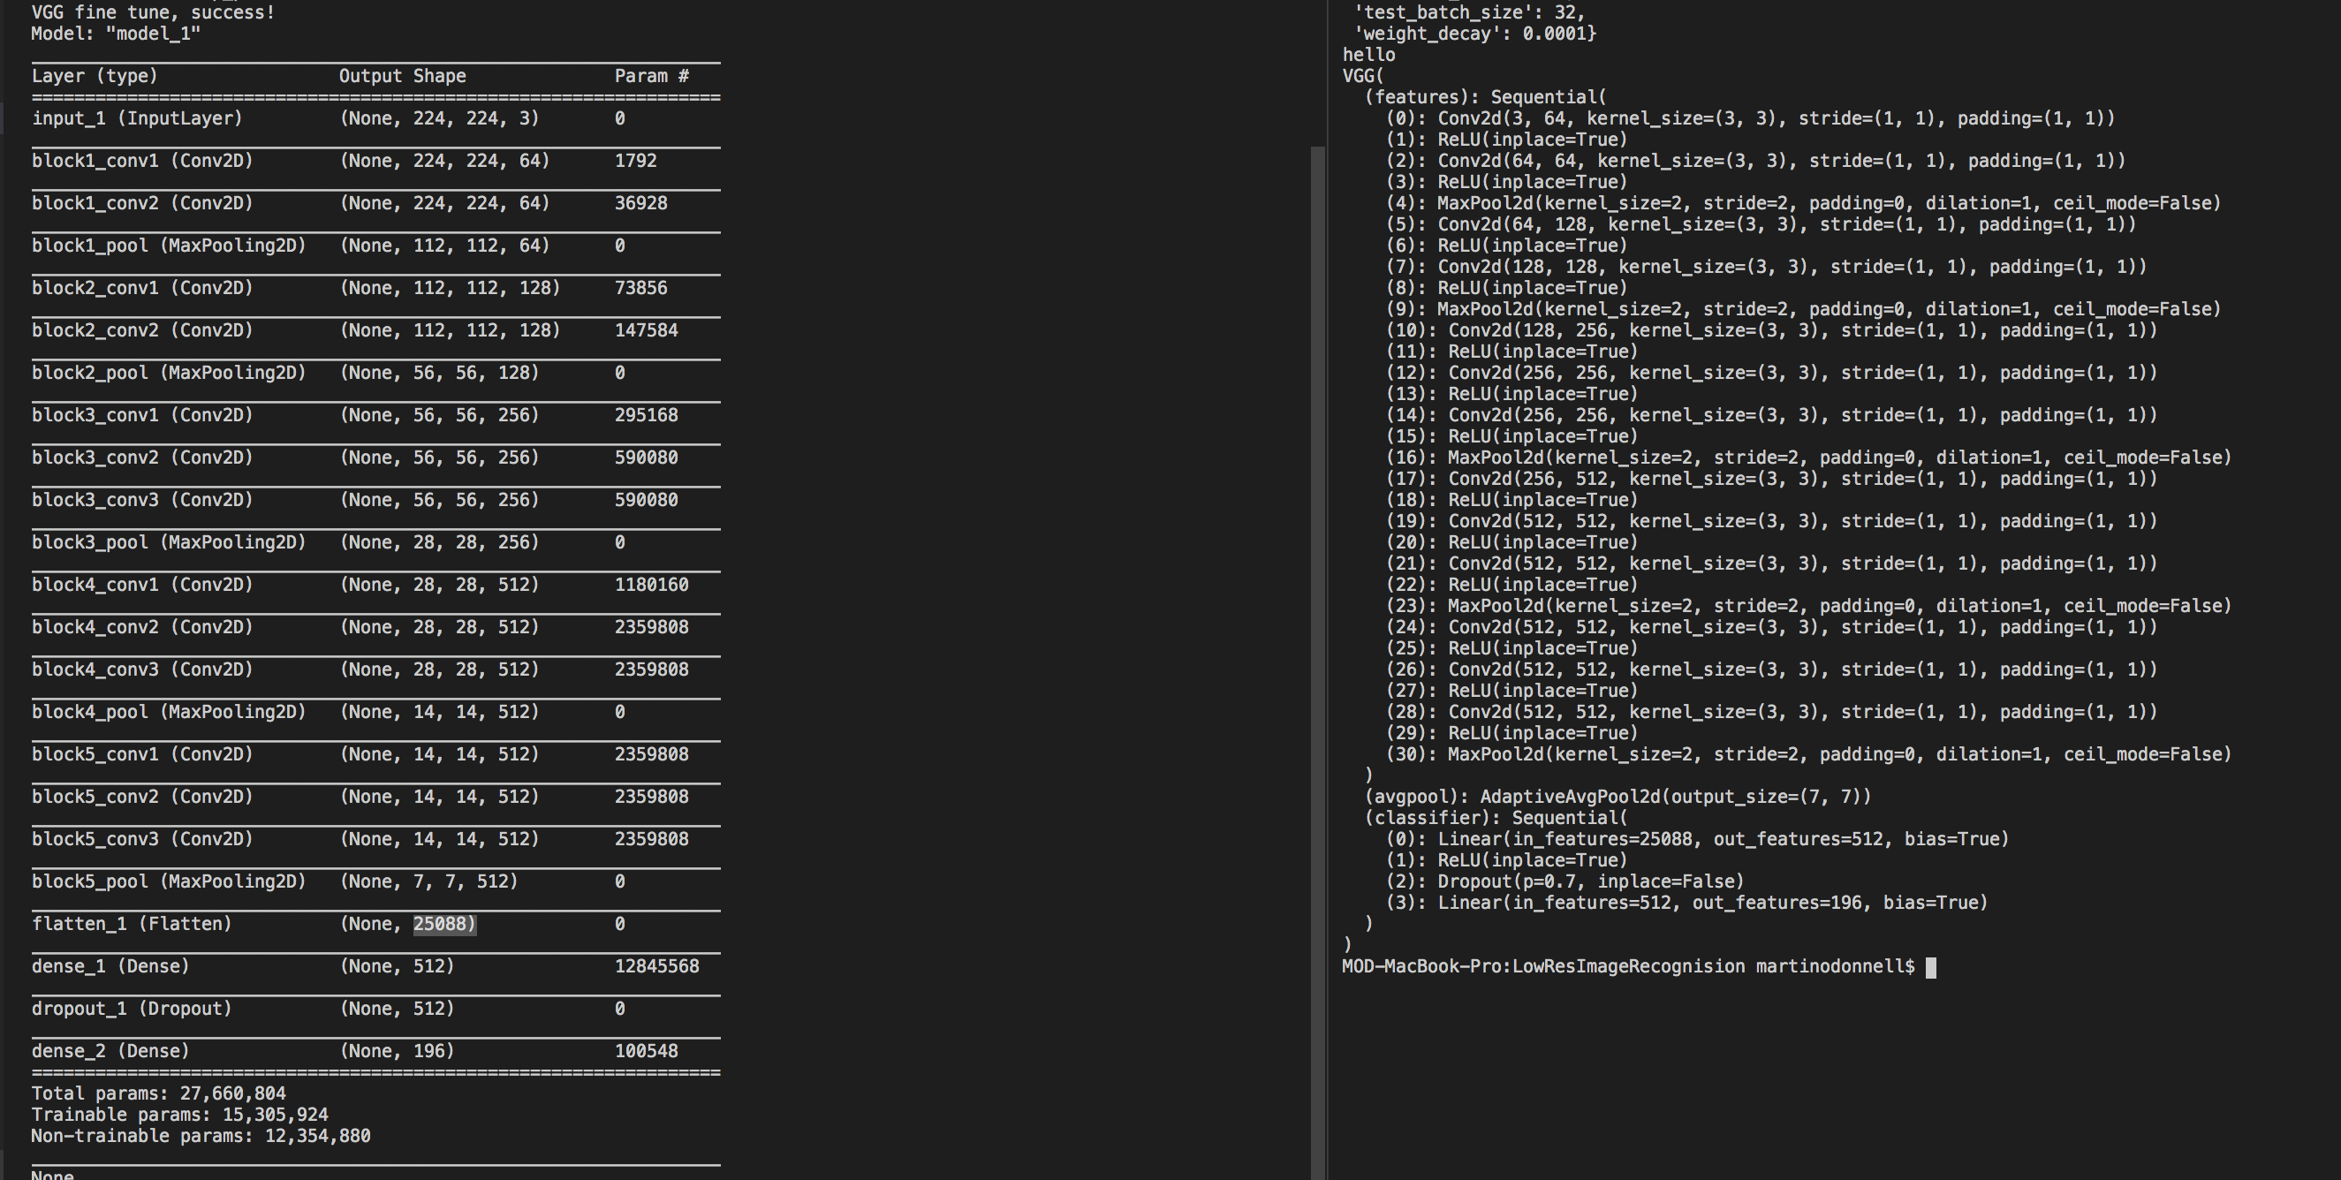The width and height of the screenshot is (2341, 1180).
Task: Click the left pane's vertical scrollbar
Action: pyautogui.click(x=1317, y=636)
